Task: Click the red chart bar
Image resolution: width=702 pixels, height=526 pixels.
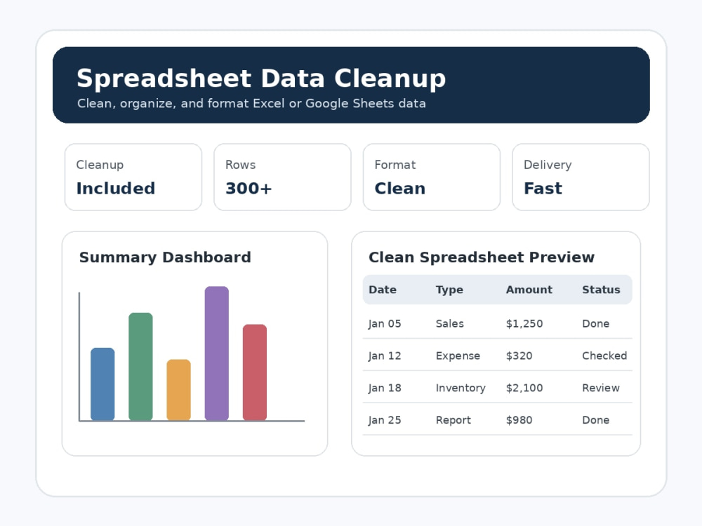Action: pyautogui.click(x=255, y=372)
